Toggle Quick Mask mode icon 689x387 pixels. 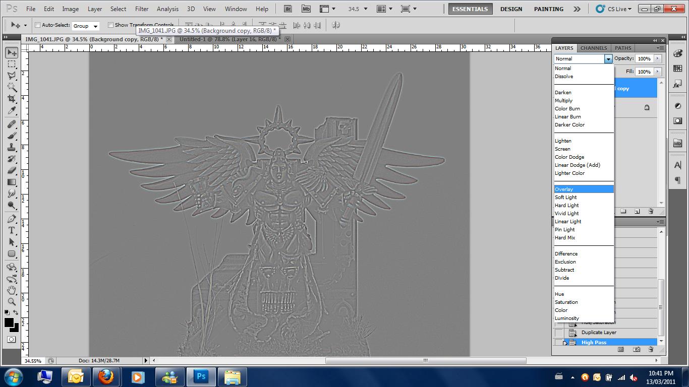click(x=12, y=340)
